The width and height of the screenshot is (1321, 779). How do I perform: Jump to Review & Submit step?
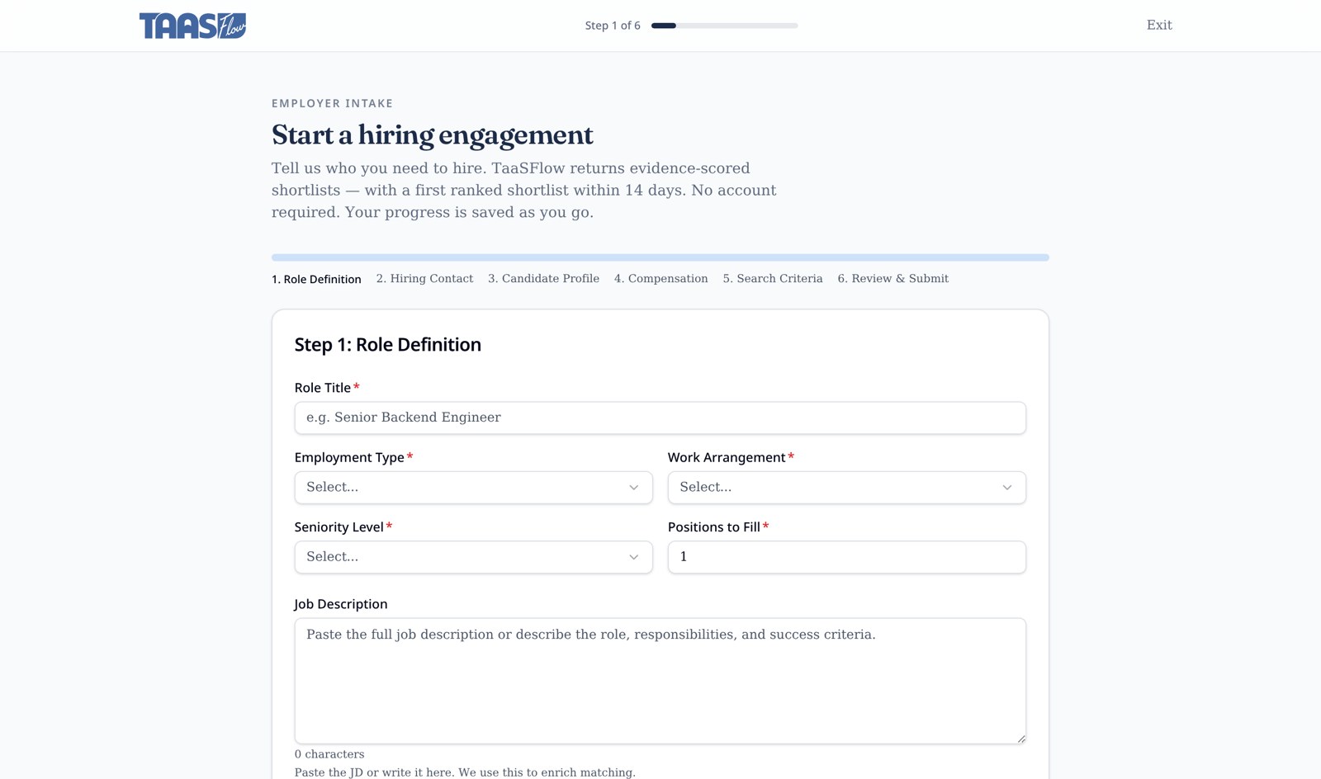click(893, 279)
